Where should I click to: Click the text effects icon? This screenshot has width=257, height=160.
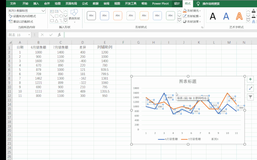(253, 21)
